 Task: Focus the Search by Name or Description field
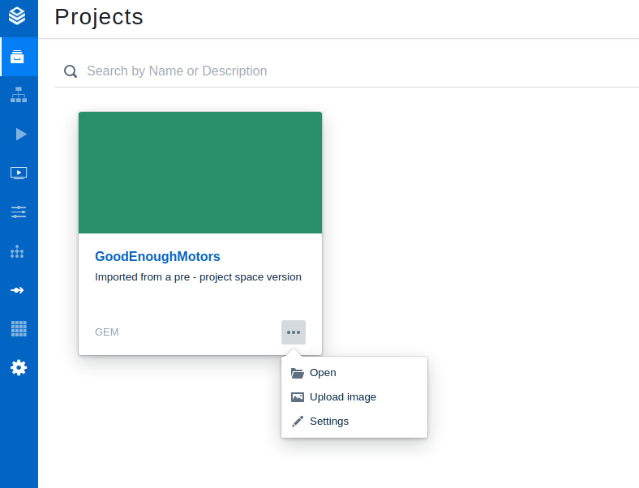[324, 71]
